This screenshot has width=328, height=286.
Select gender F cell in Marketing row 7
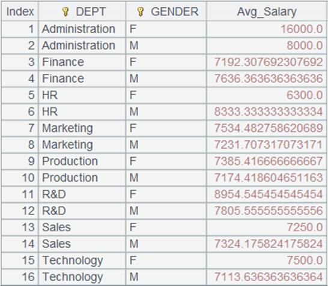point(166,128)
